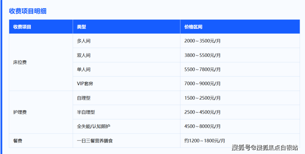Click the price 2500～4500元/月
The height and width of the screenshot is (154, 305).
point(202,112)
